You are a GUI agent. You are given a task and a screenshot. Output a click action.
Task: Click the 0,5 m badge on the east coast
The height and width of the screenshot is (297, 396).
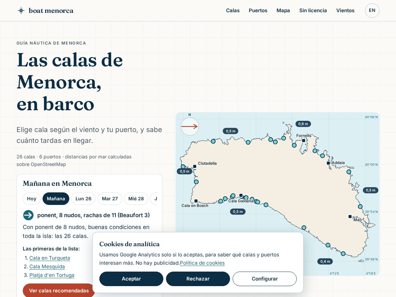371,190
